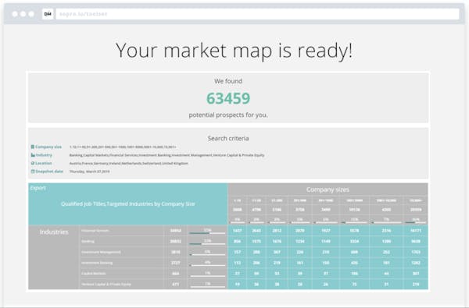Click the '10,000+' company size column header
Image resolution: width=469 pixels, height=308 pixels.
[416, 200]
